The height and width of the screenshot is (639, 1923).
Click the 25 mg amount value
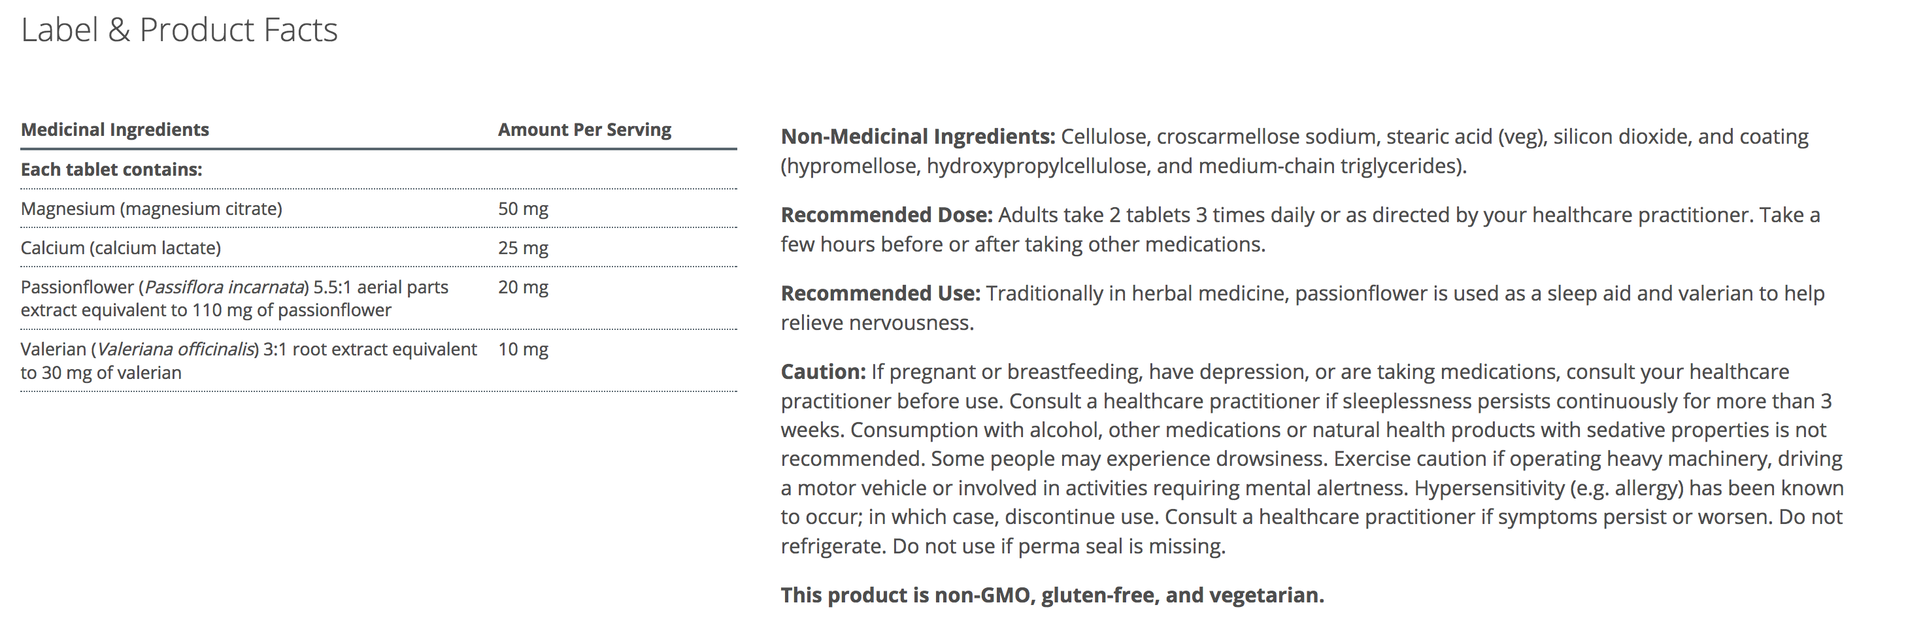(524, 248)
